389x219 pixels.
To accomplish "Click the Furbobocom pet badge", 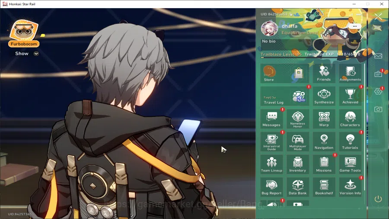I will (24, 33).
